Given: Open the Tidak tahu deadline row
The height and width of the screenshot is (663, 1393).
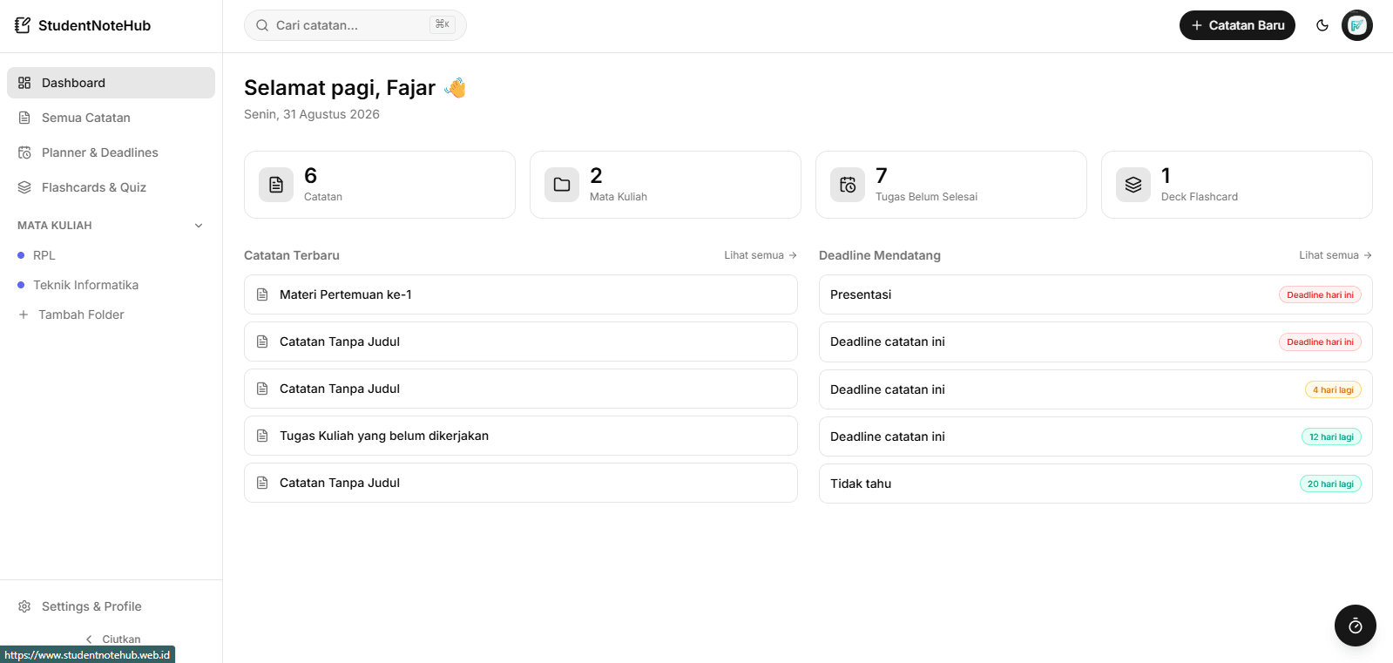Looking at the screenshot, I should 1096,484.
